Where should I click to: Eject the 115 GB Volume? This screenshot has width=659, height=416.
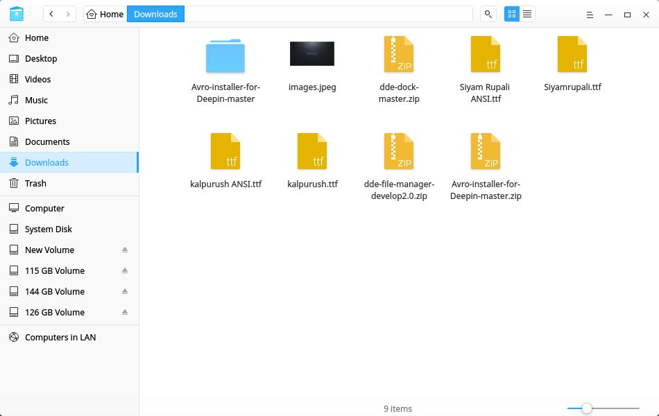click(126, 270)
